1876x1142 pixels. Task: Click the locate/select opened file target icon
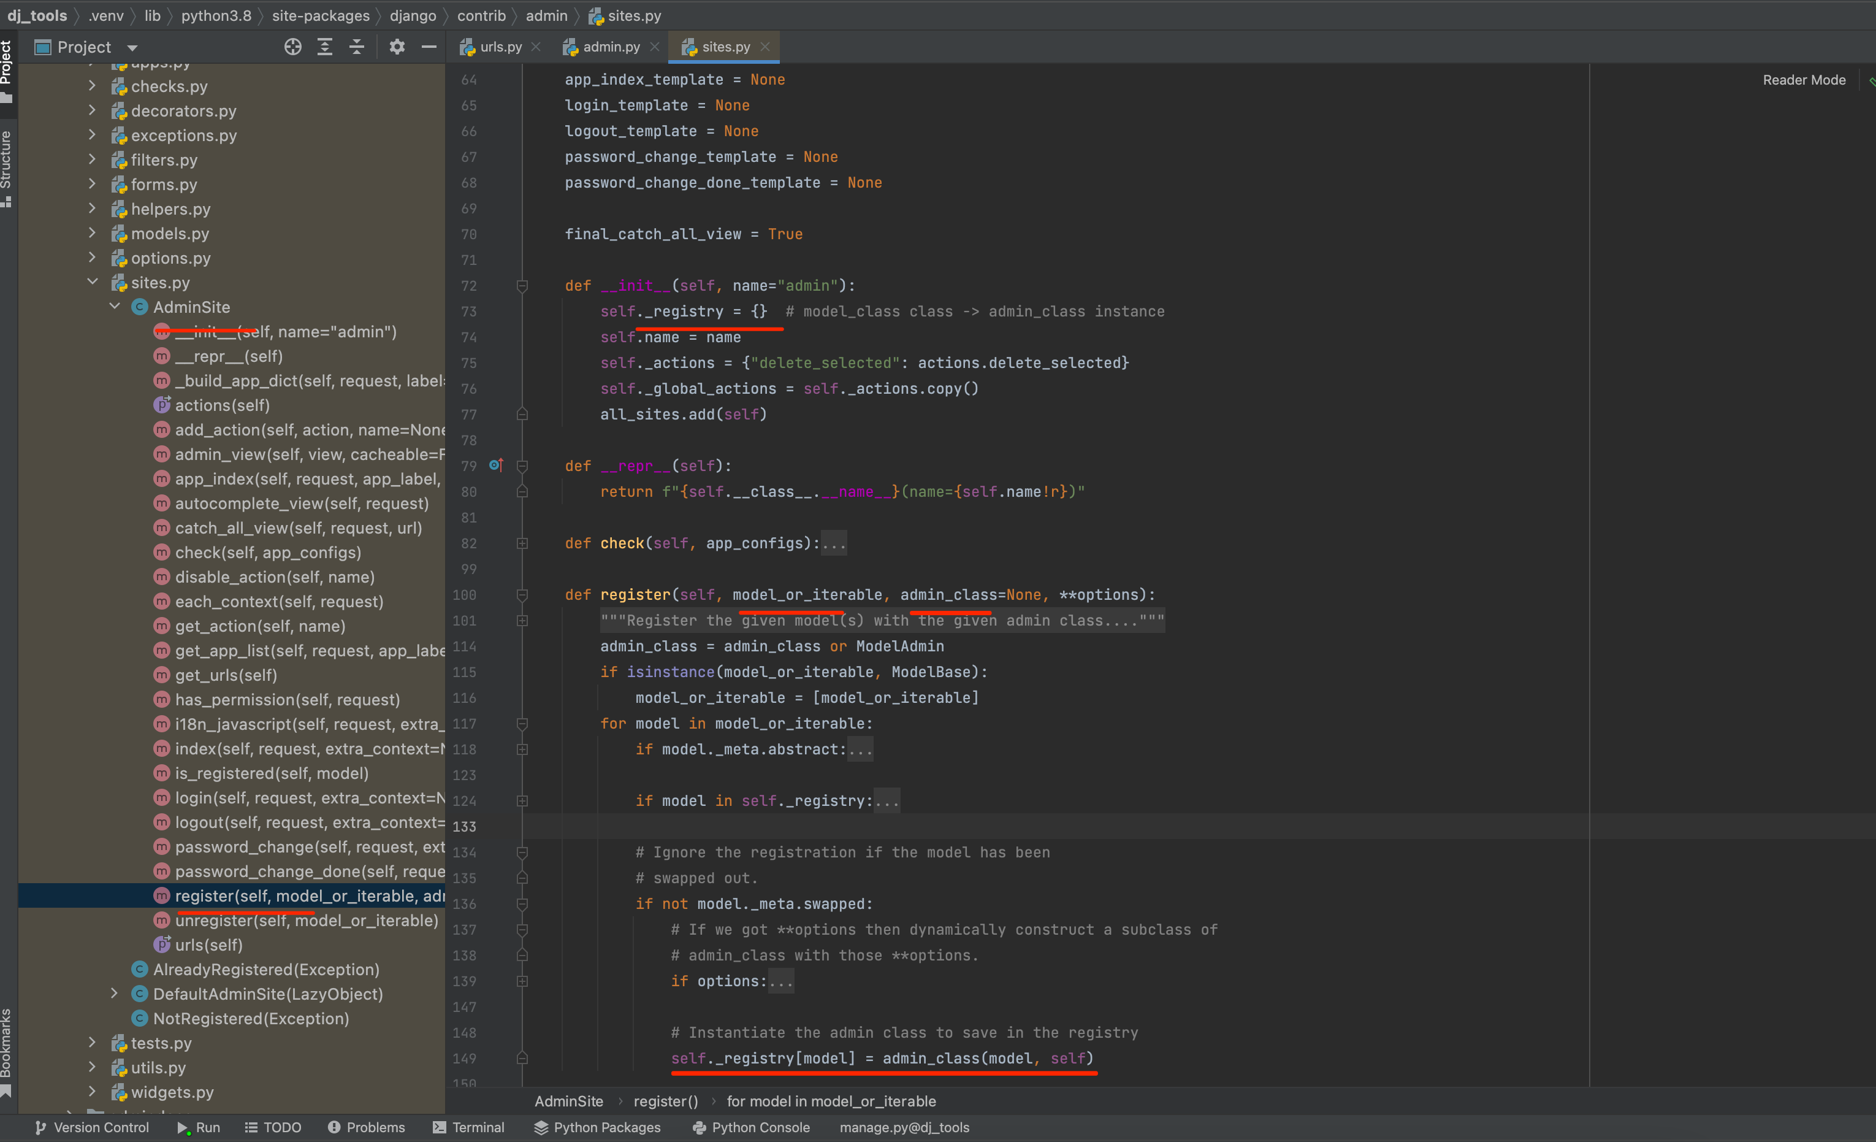point(292,47)
